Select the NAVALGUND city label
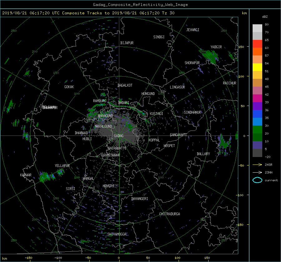Viewport: 281px width, 262px height. (103, 126)
